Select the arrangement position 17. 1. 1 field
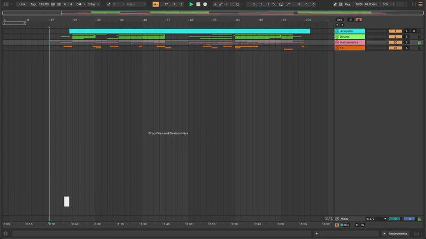426x239 pixels. [173, 4]
